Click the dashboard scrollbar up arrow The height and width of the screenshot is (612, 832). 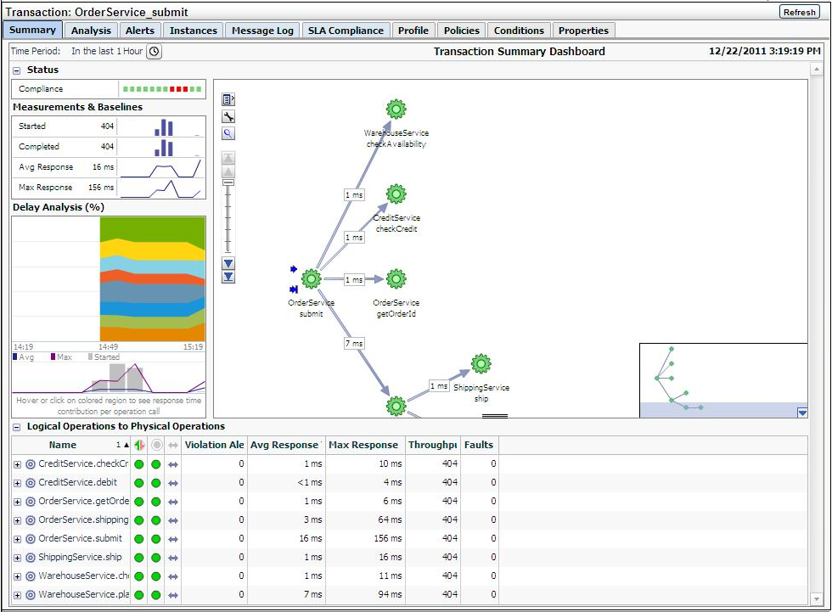pyautogui.click(x=816, y=70)
